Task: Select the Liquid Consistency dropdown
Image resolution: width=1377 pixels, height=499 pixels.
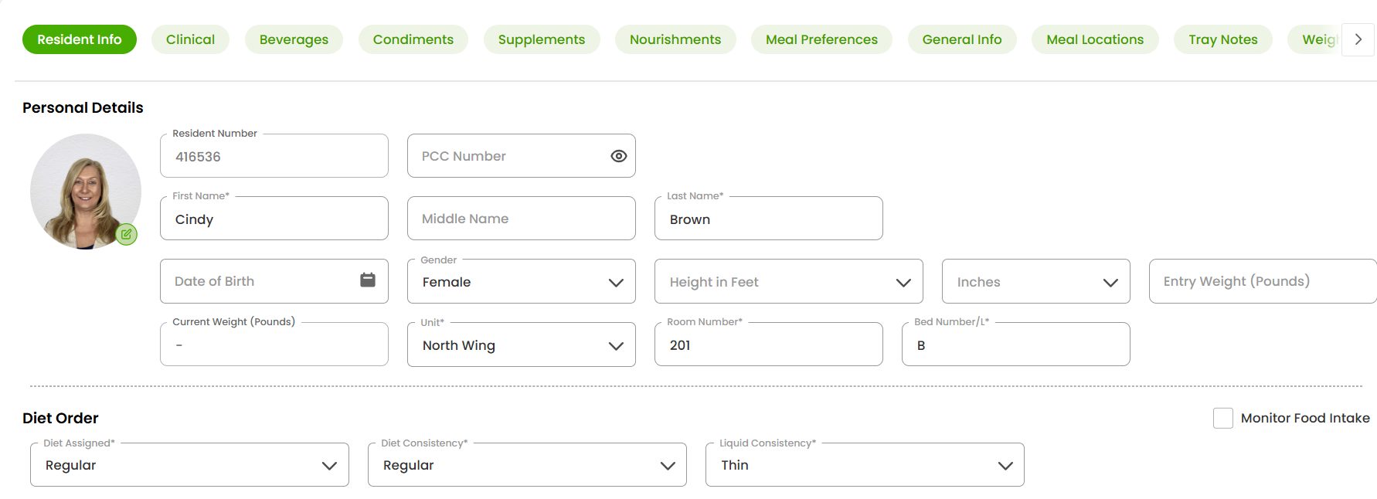Action: [x=865, y=465]
